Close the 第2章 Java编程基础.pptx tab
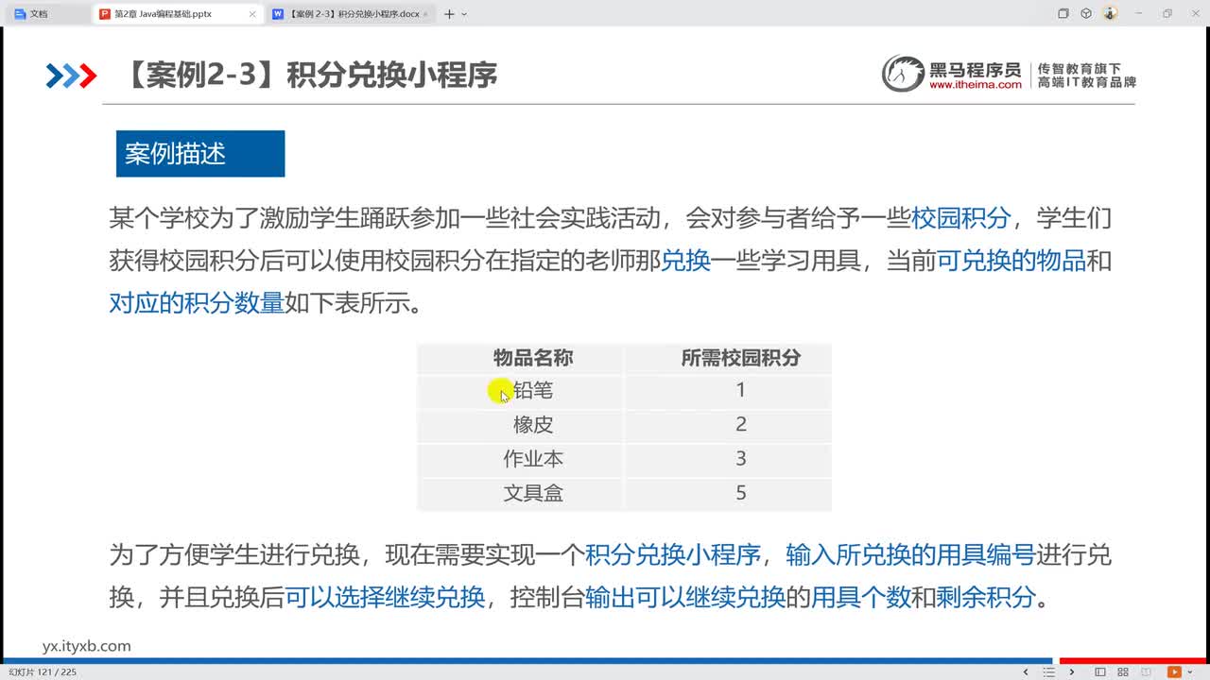 (x=251, y=14)
